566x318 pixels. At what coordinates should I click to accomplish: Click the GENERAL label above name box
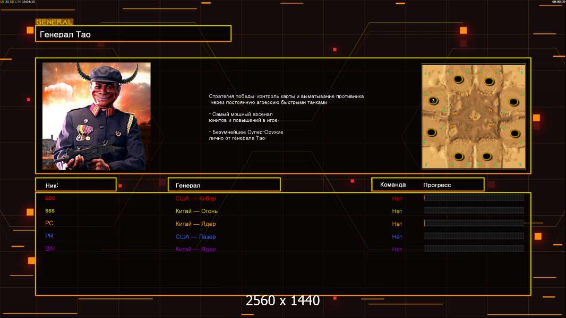coord(54,22)
